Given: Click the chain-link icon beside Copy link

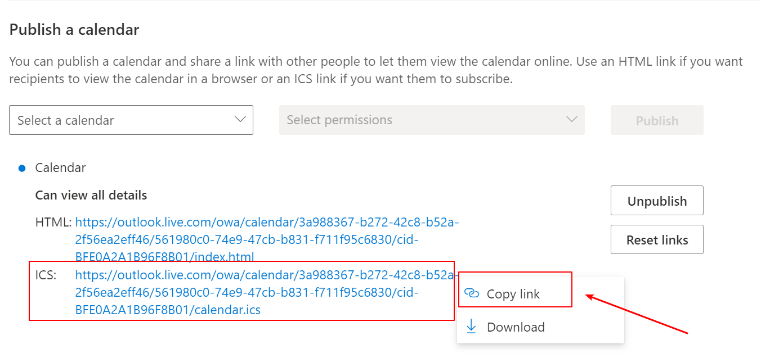Looking at the screenshot, I should click(x=472, y=293).
